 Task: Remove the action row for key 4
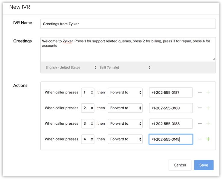click(200, 139)
